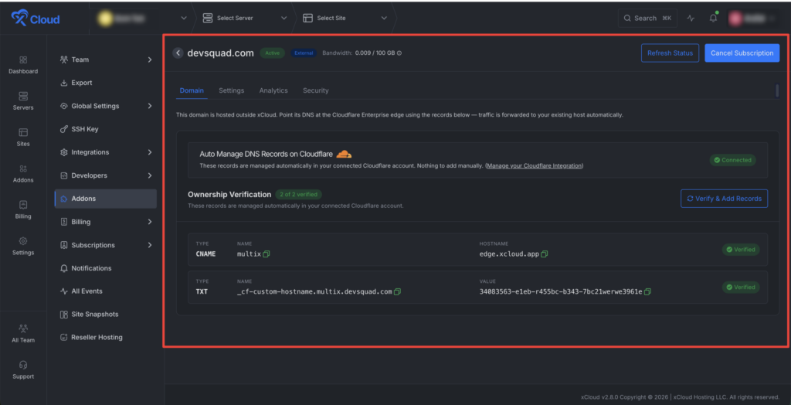
Task: Expand the Team submenu
Action: coord(150,60)
